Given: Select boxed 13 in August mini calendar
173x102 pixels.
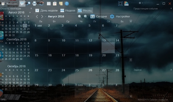Looking at the screenshot, I should 25,26.
